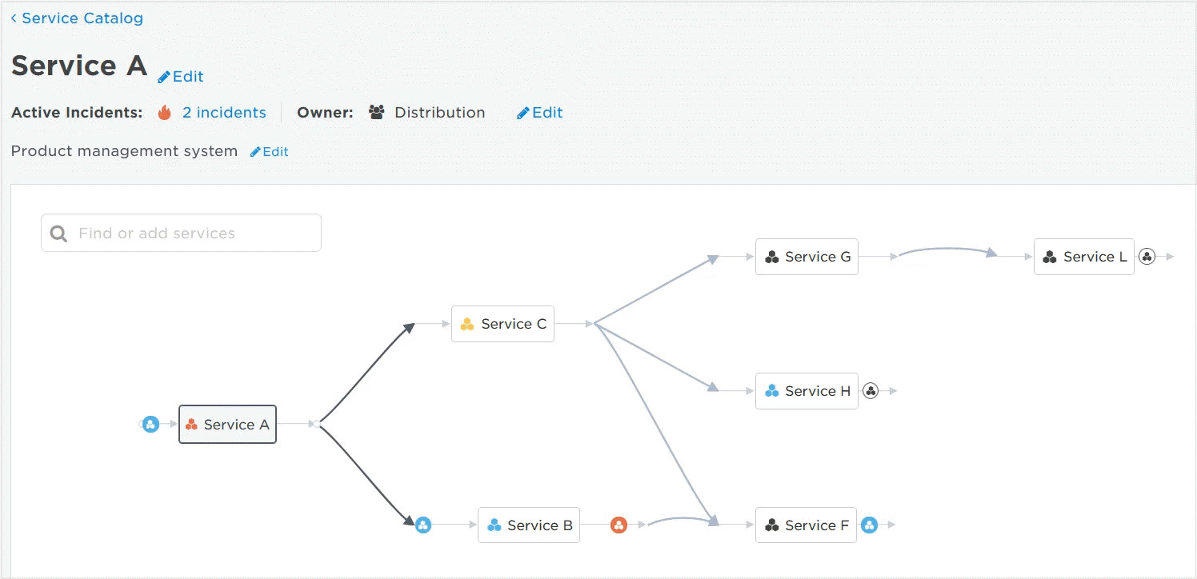The image size is (1197, 579).
Task: Edit the Product management system description
Action: click(x=270, y=151)
